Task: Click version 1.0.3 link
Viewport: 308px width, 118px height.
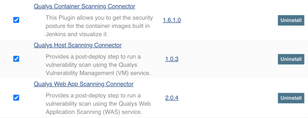Action: click(x=172, y=59)
